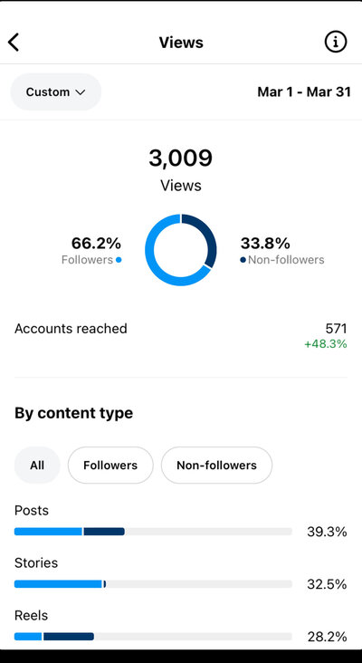362x663 pixels.
Task: Tap the chevron inside the Custom pill
Action: tap(81, 92)
